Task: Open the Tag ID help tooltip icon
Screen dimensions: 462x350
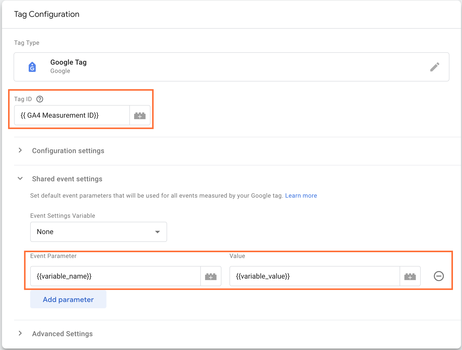Action: pos(40,99)
